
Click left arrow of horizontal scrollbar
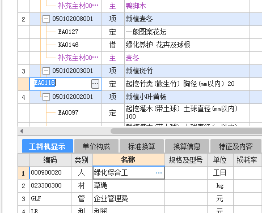22,131
